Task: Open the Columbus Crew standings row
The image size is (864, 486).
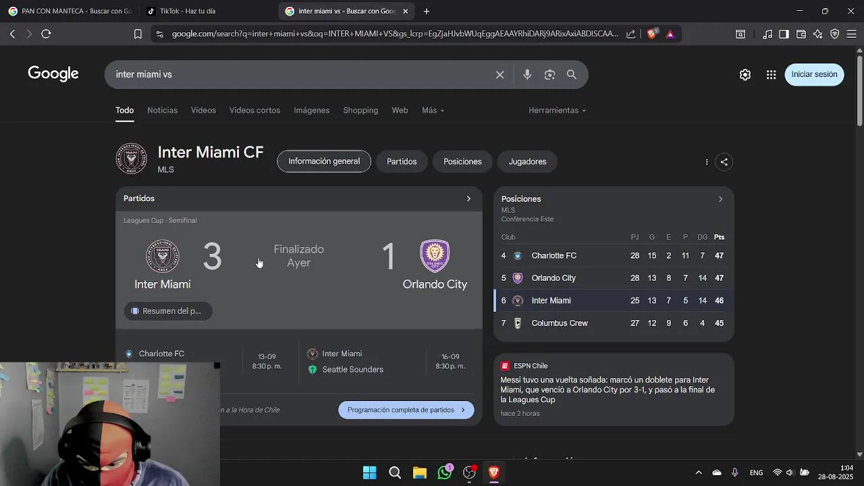Action: 614,323
